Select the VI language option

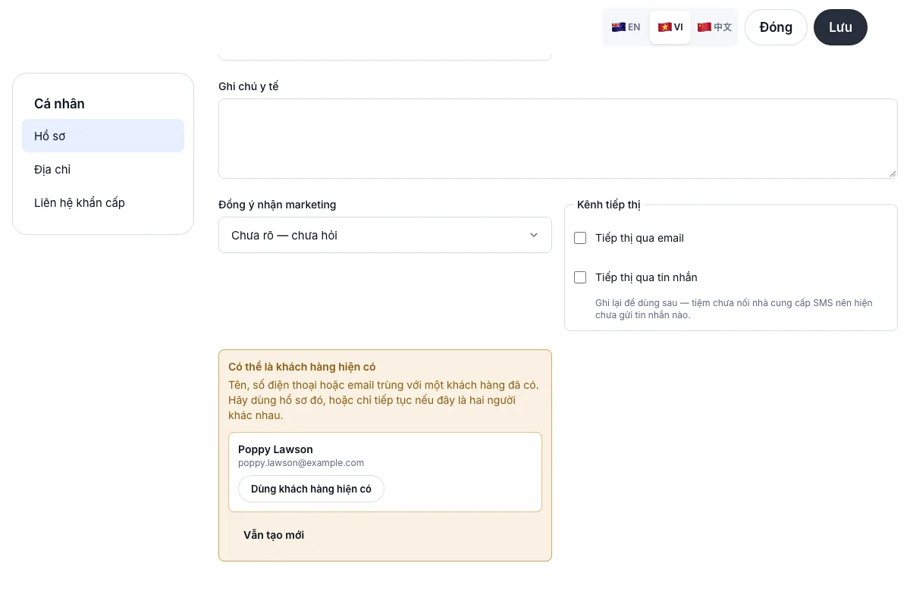[x=670, y=27]
